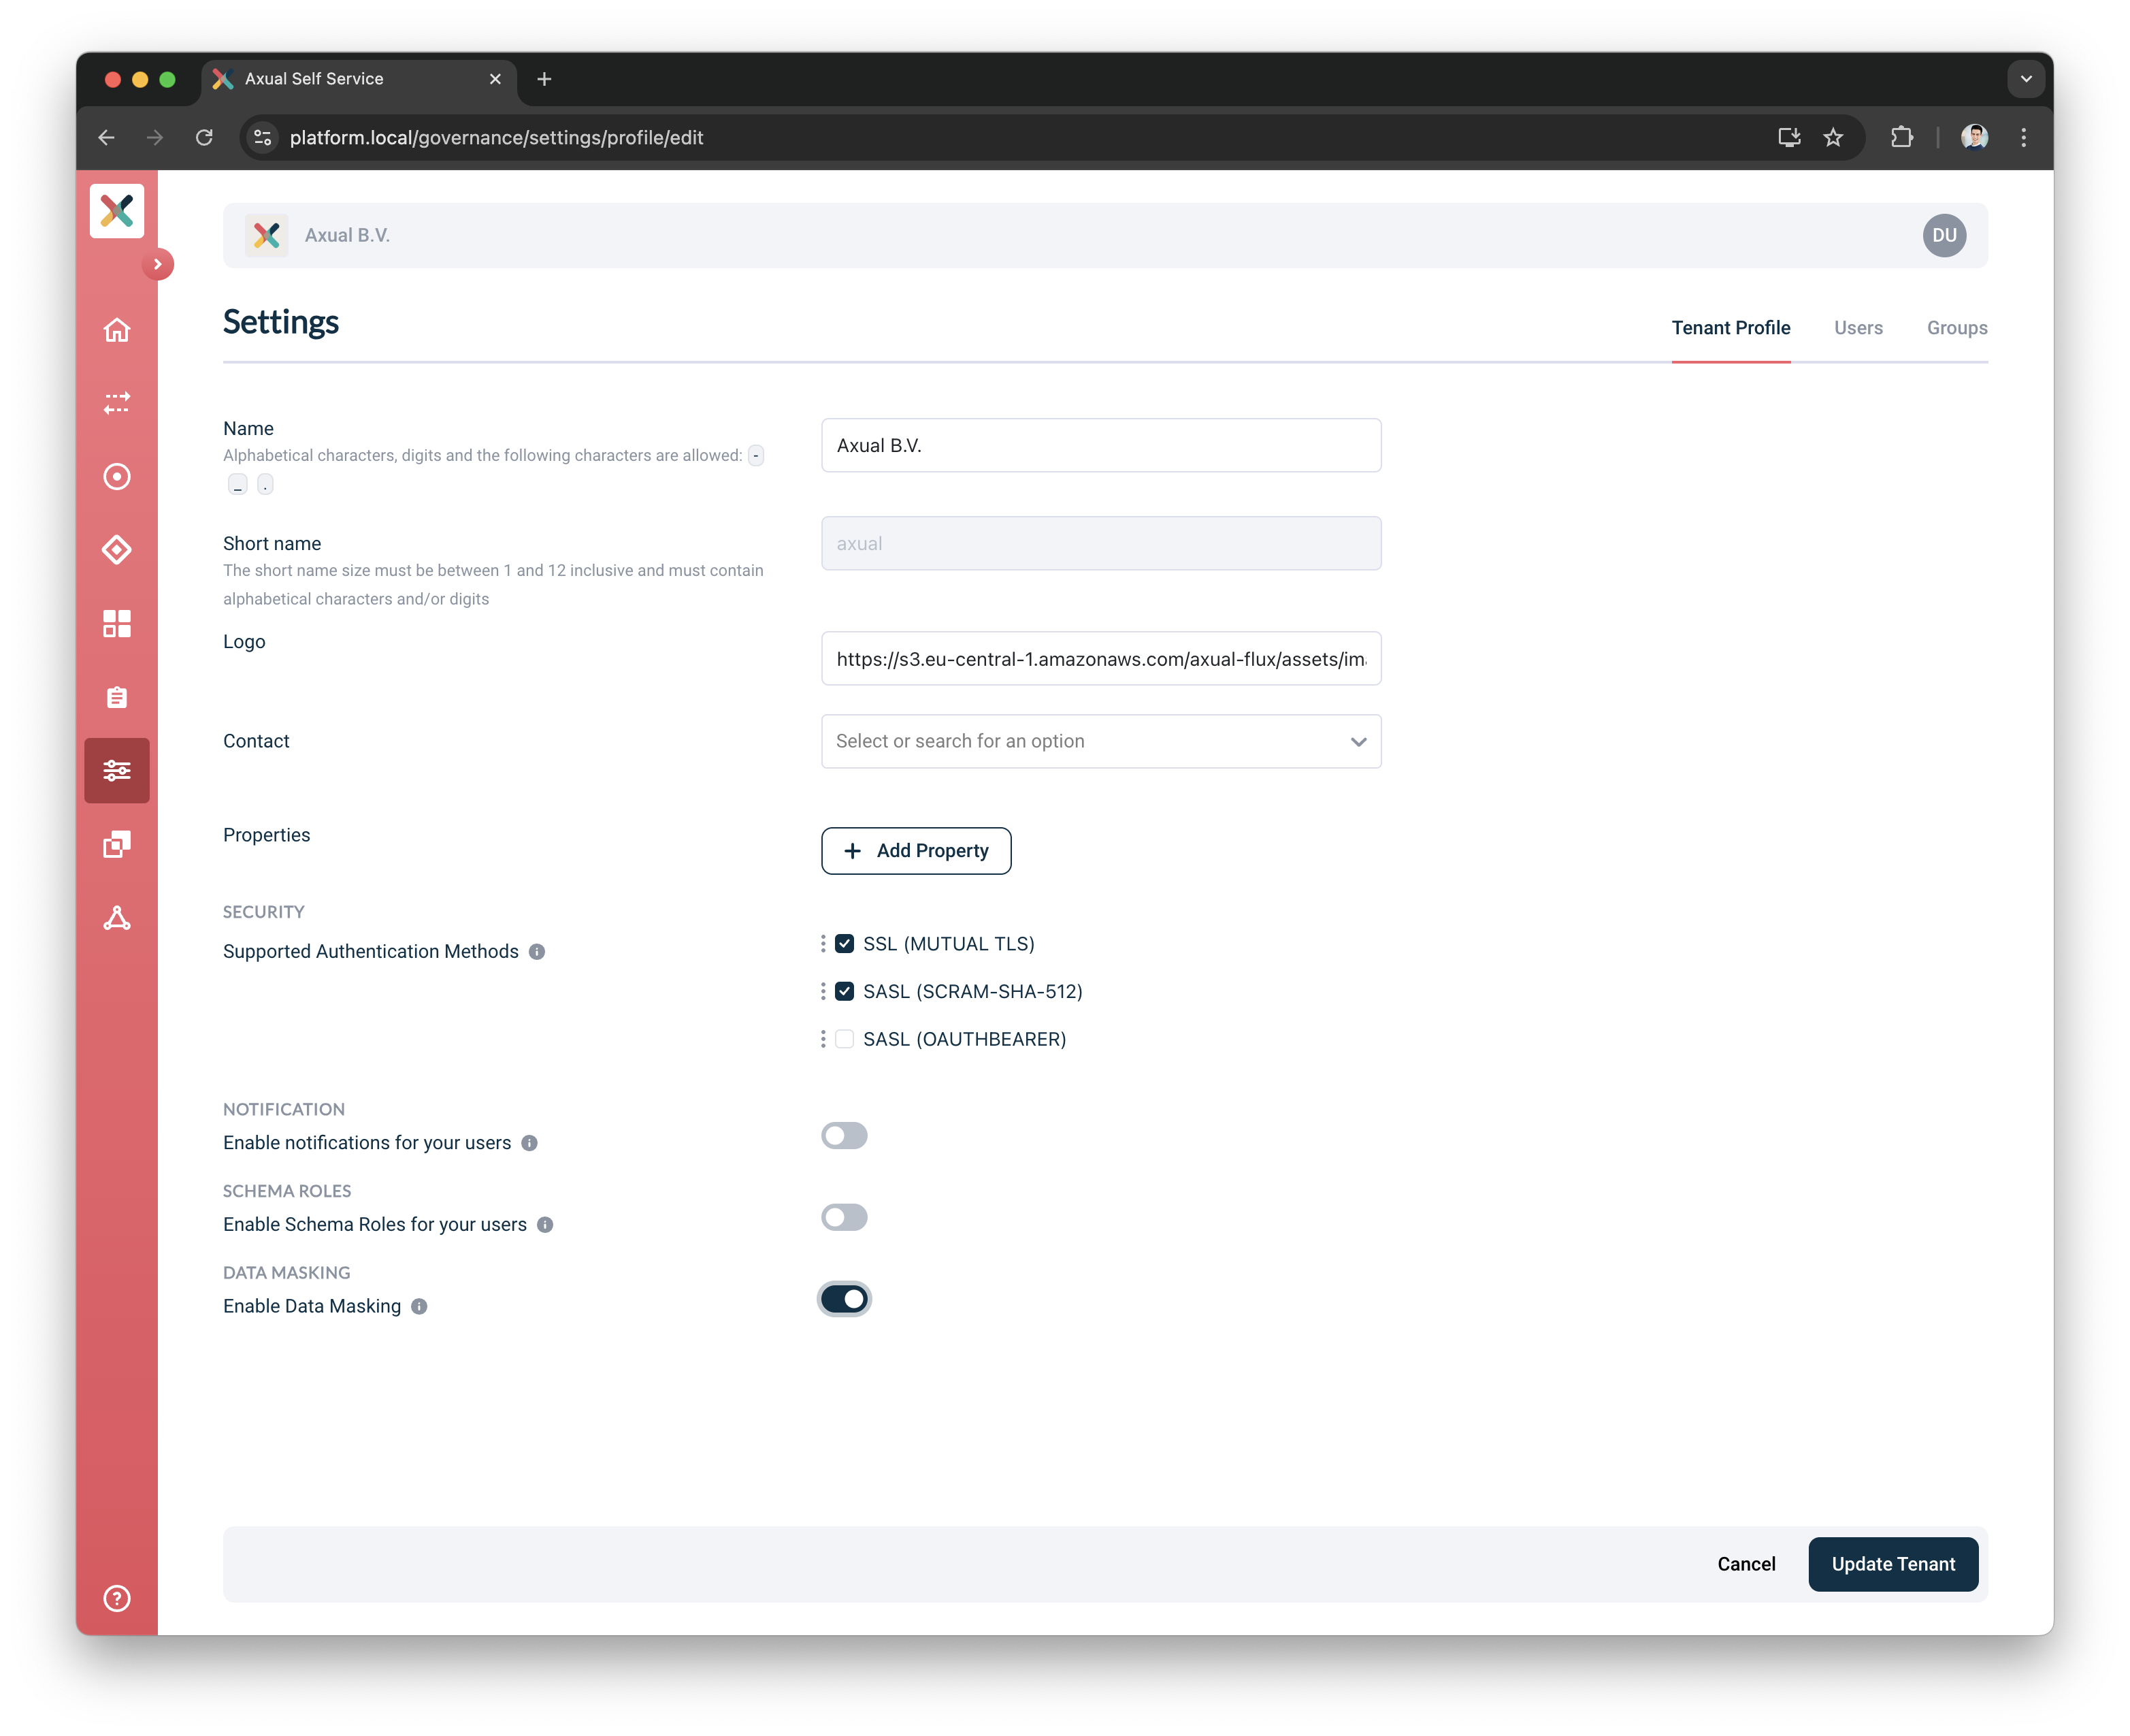Switch to the Tenant Profile tab
The height and width of the screenshot is (1736, 2130).
(x=1730, y=329)
